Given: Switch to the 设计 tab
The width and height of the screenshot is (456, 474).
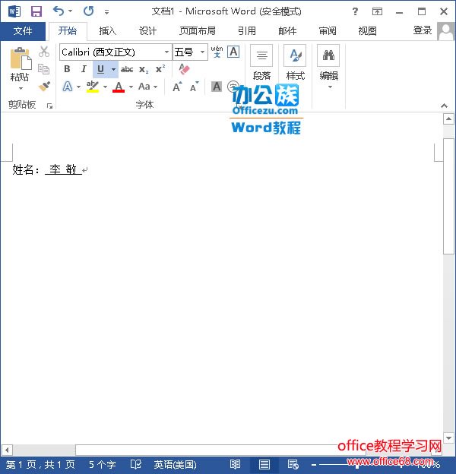Looking at the screenshot, I should coord(147,31).
